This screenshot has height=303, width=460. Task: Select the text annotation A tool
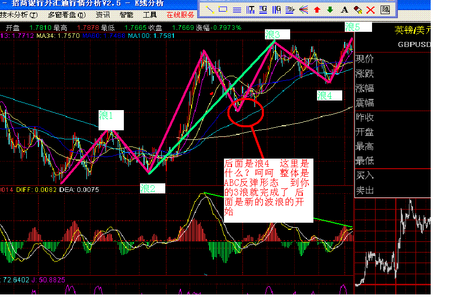click(x=344, y=10)
